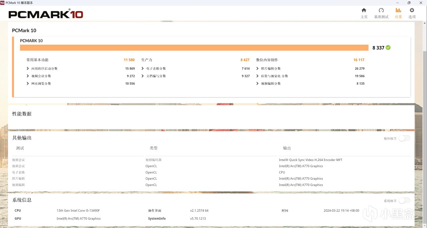Click the score value 26 279

click(360, 69)
